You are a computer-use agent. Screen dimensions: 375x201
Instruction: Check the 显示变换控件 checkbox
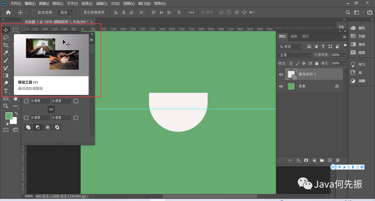tap(80, 12)
